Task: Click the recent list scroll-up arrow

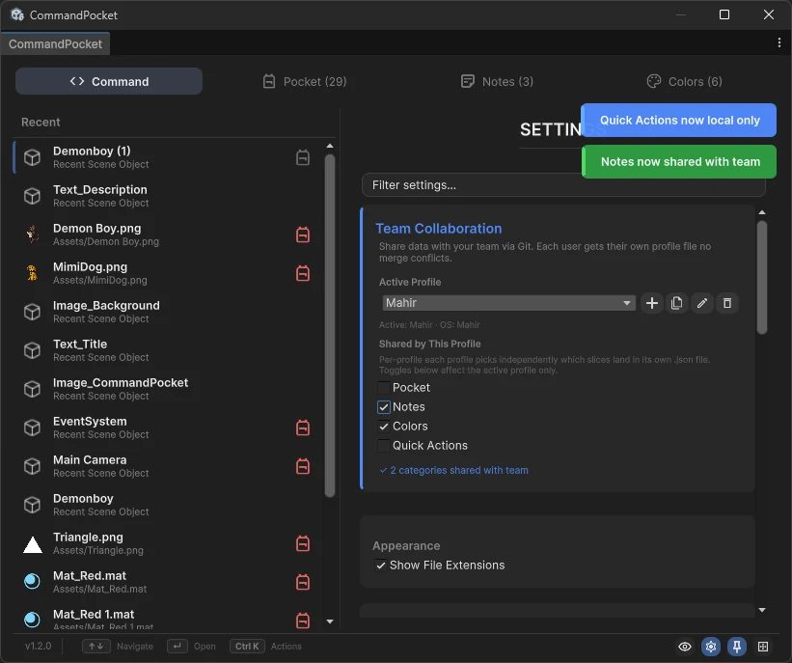Action: [x=330, y=146]
